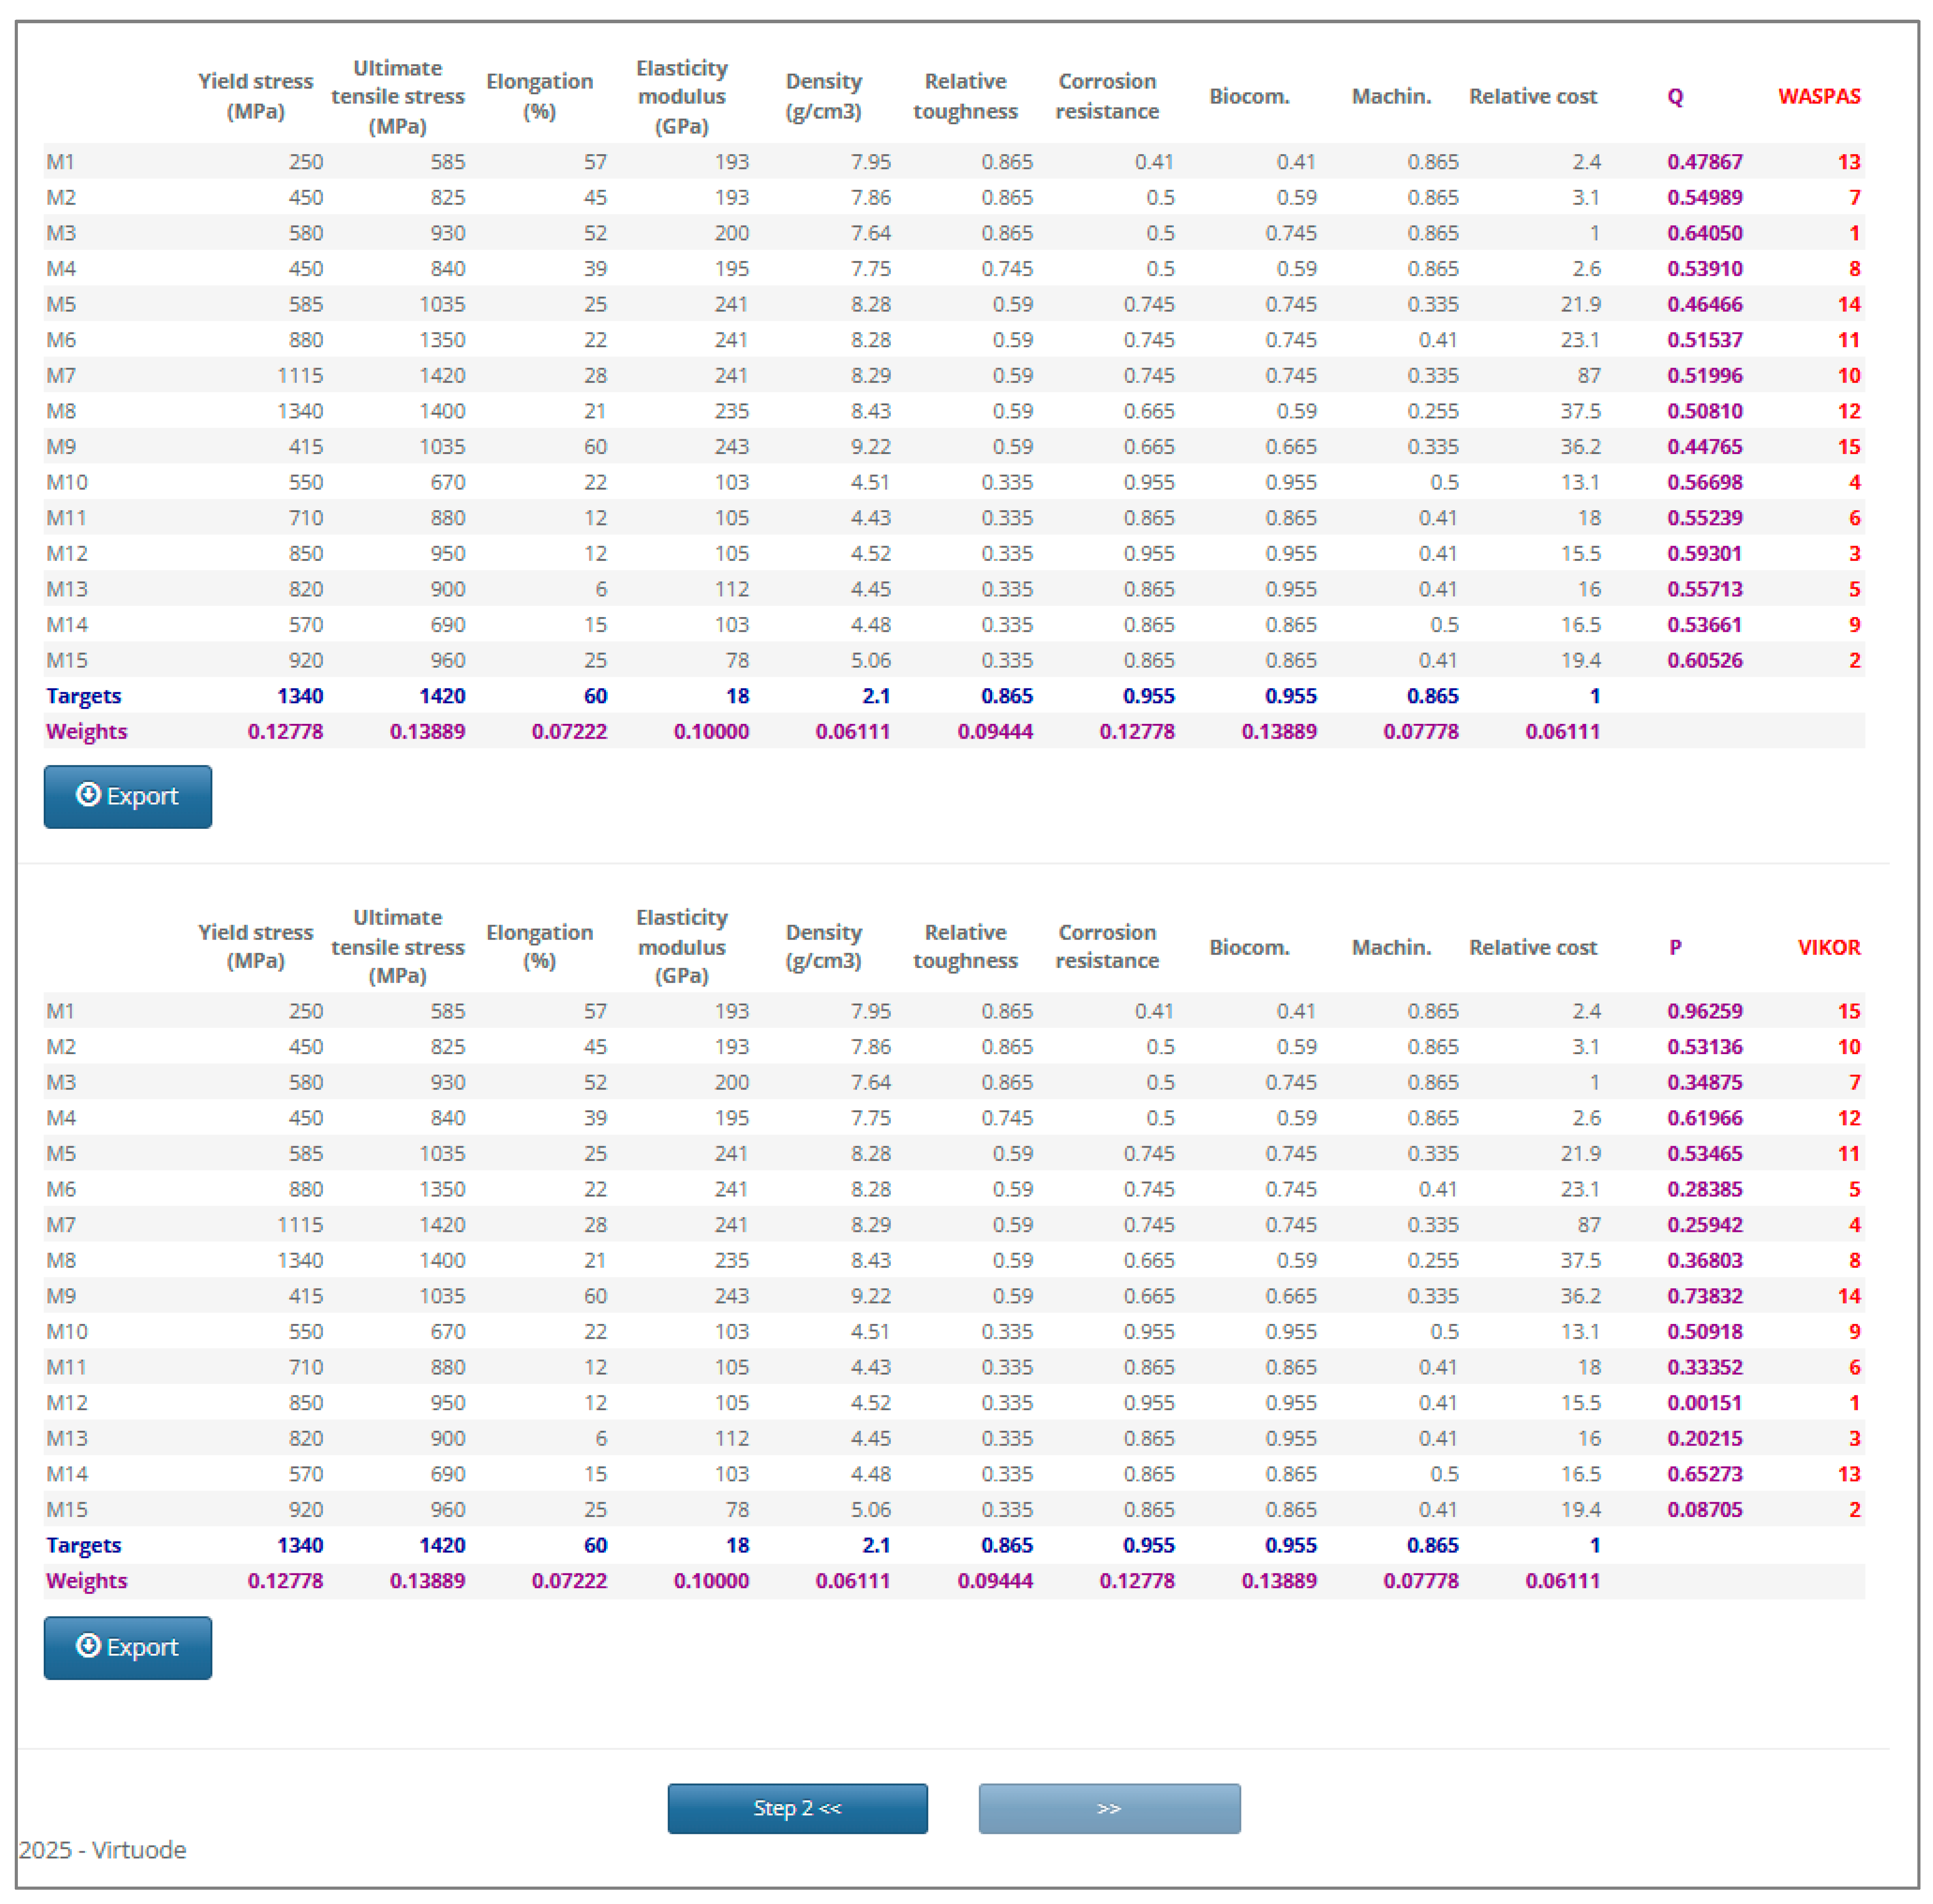Click the download icon in the WASPAS Export button
The height and width of the screenshot is (1904, 1933).
[88, 795]
